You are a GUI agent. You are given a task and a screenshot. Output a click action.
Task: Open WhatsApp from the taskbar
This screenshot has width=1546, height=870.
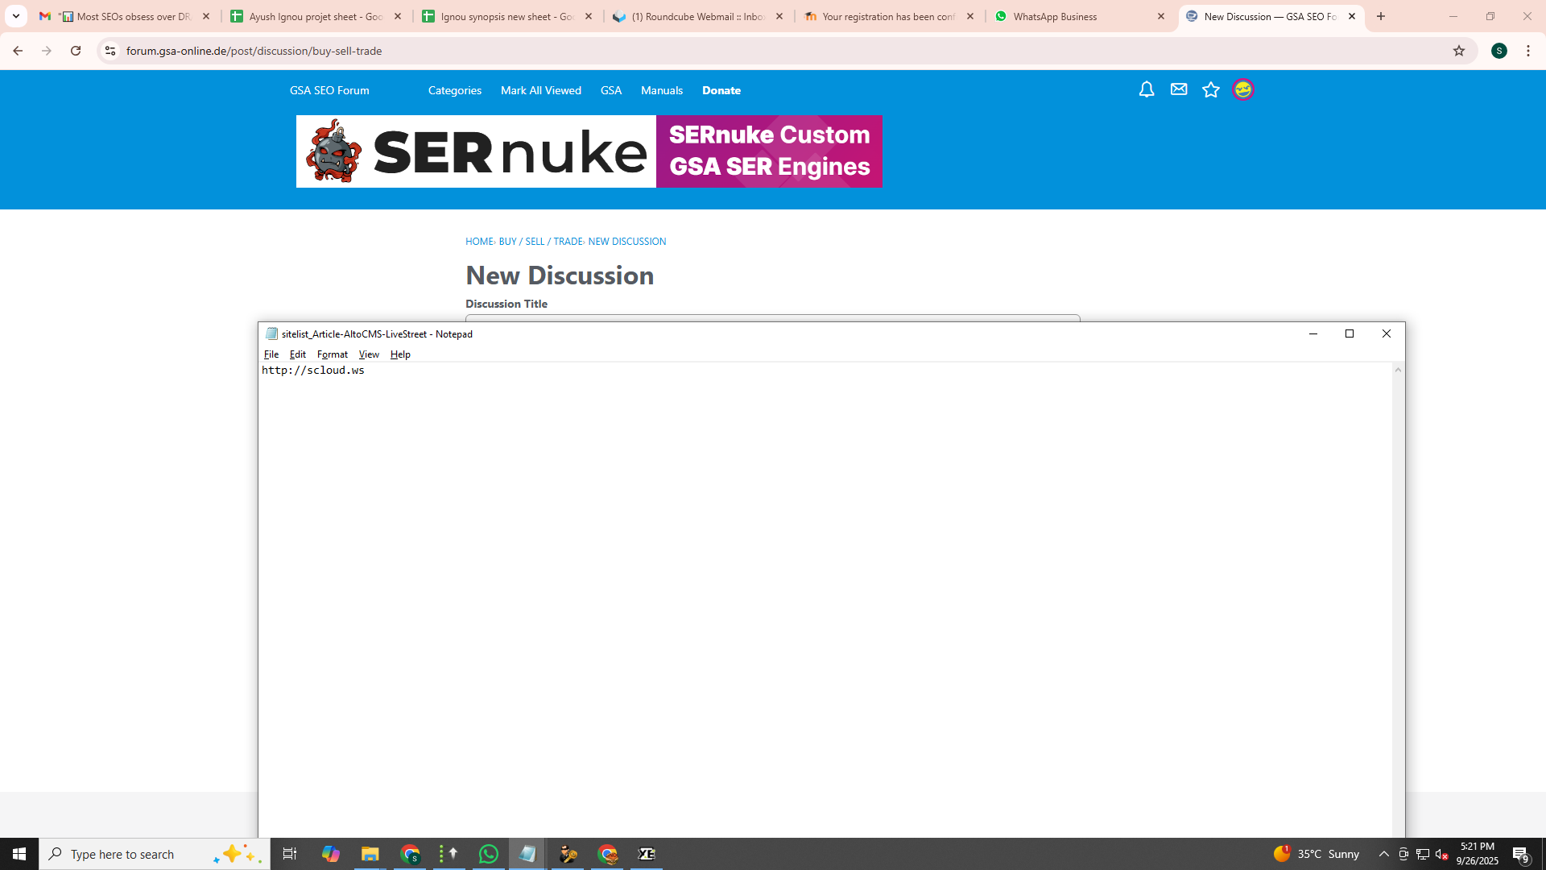click(x=488, y=854)
